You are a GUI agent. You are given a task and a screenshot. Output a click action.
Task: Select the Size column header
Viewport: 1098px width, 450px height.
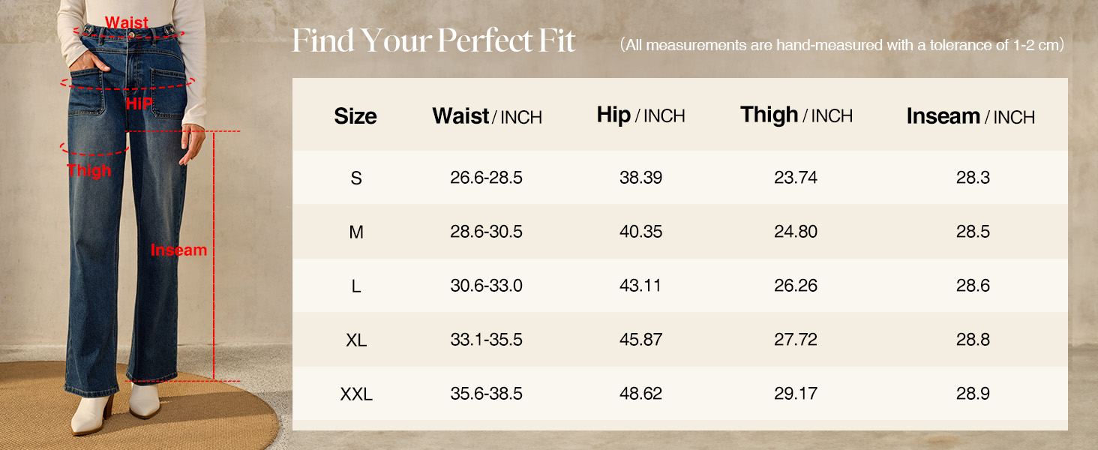pos(355,116)
